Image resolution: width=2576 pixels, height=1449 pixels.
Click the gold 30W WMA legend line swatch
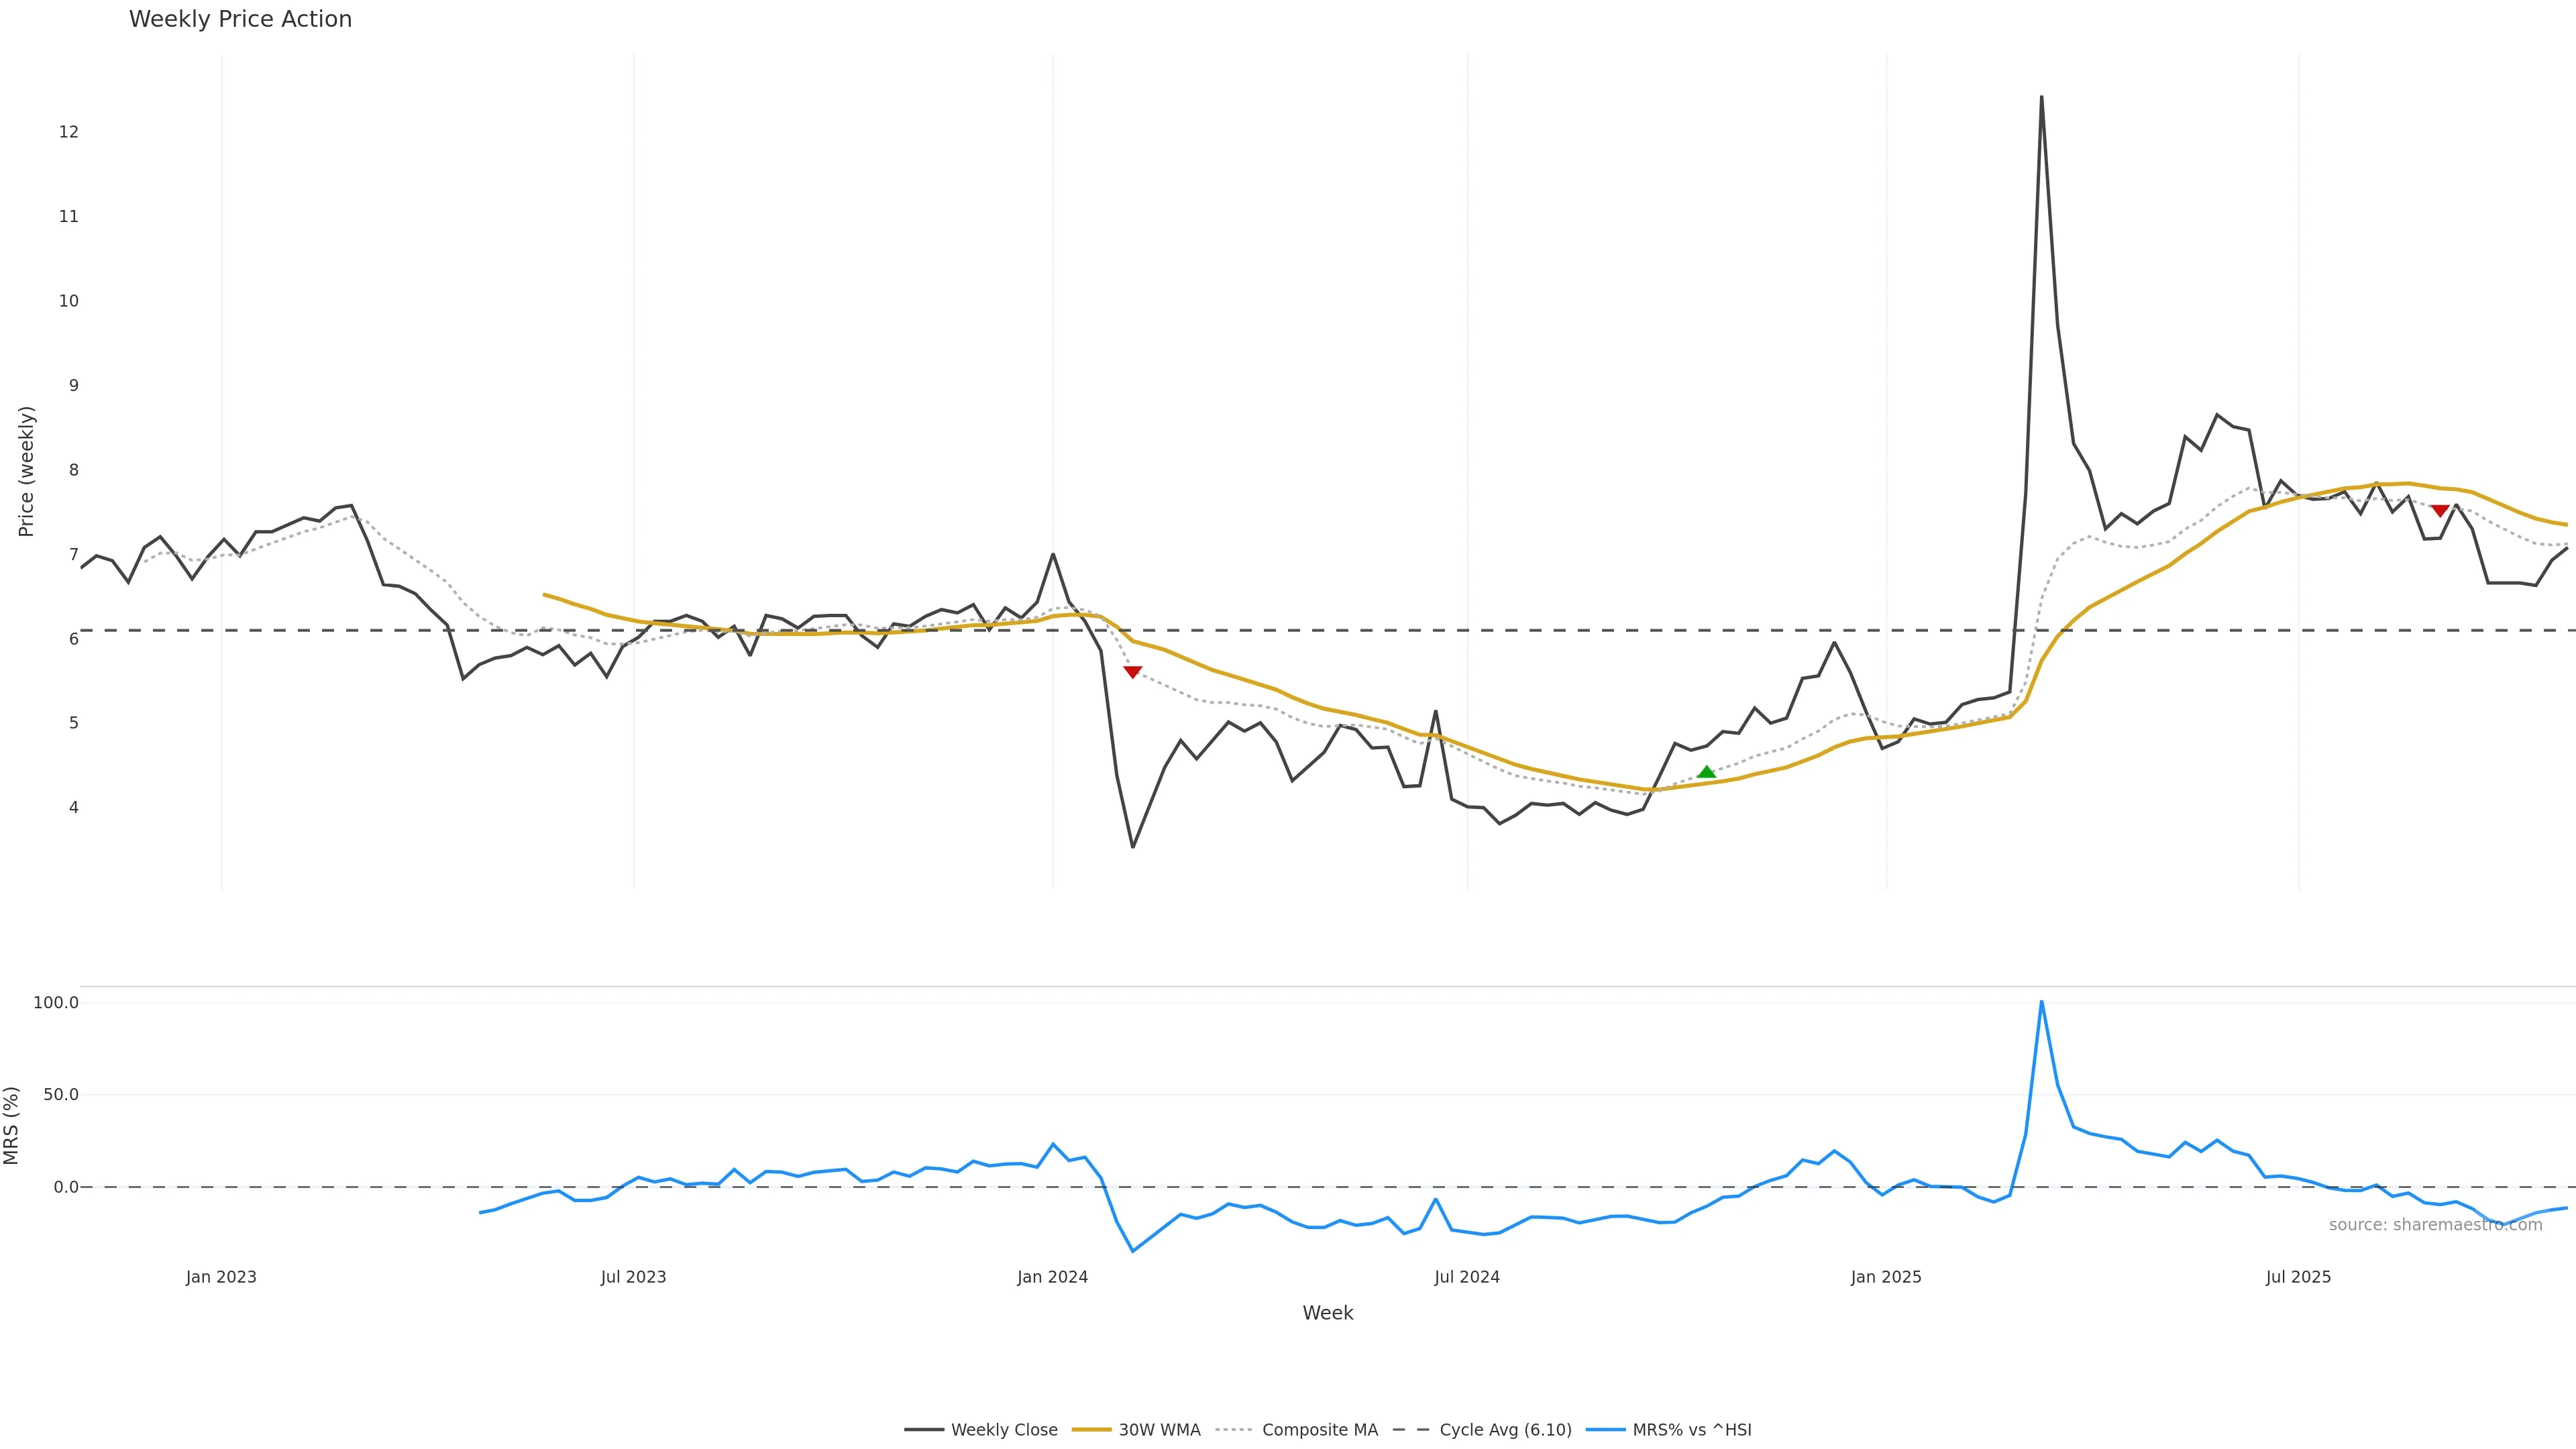tap(1091, 1430)
